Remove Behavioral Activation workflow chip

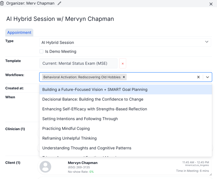(124, 77)
